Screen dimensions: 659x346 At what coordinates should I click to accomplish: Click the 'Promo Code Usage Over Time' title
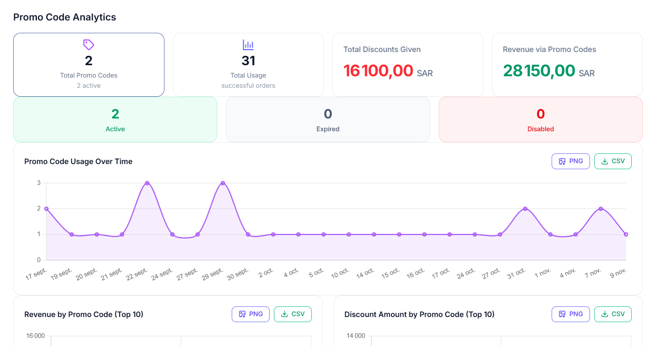tap(78, 161)
